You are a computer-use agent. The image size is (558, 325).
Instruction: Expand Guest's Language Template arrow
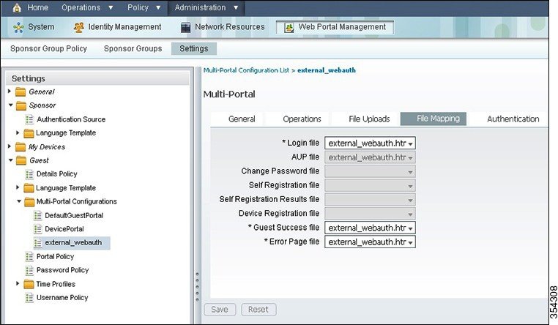[18, 187]
